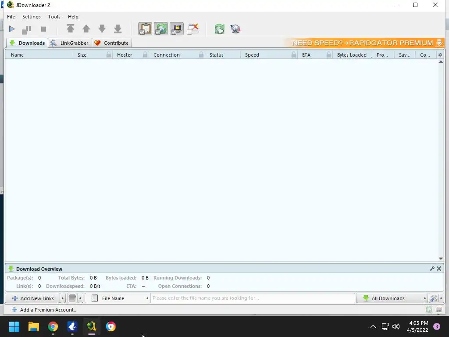This screenshot has height=337, width=449.
Task: Move selection up one position
Action: tap(86, 29)
